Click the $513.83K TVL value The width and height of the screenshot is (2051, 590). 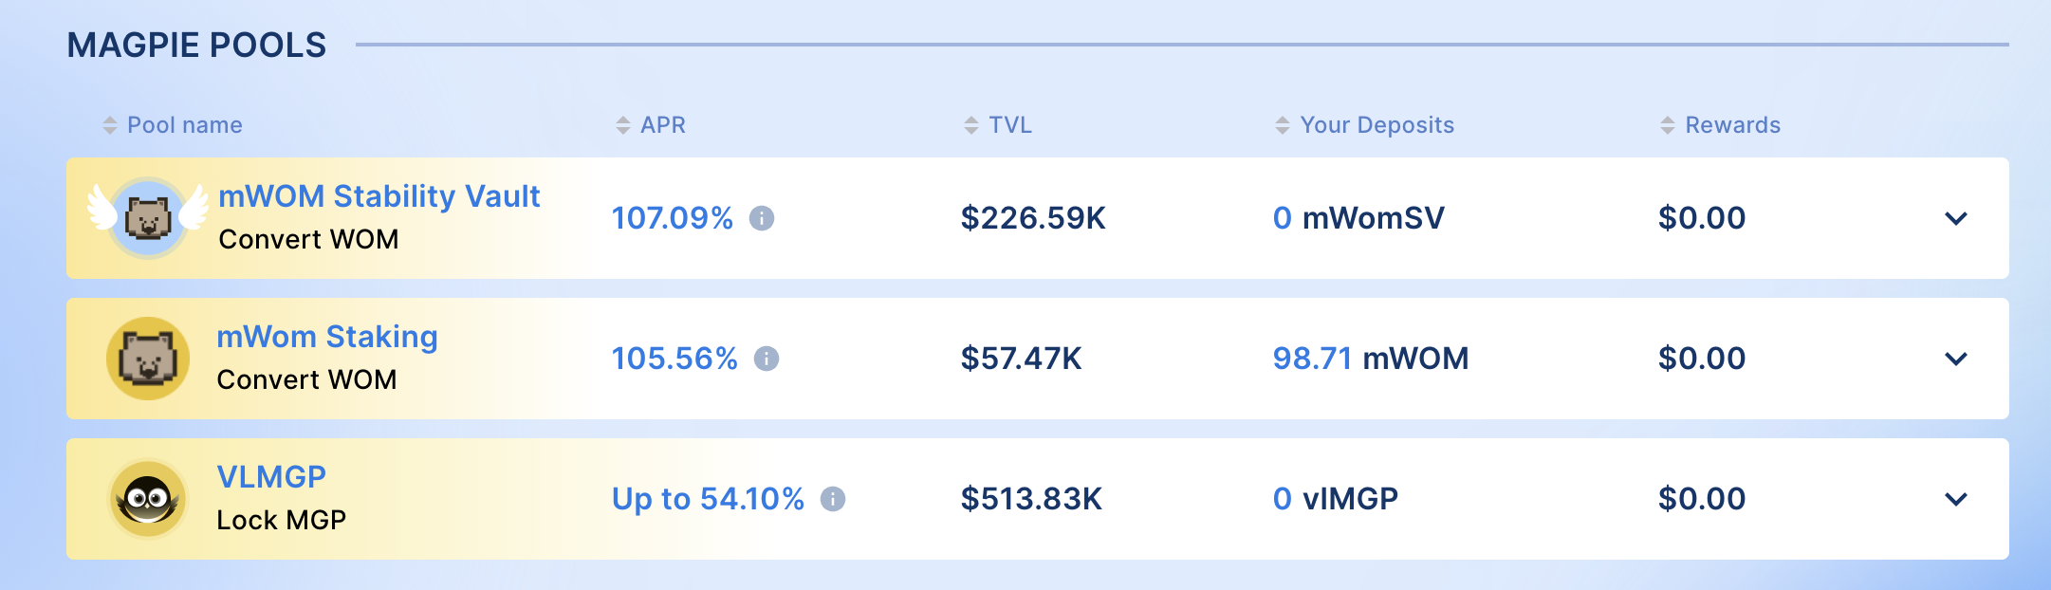(x=1031, y=499)
